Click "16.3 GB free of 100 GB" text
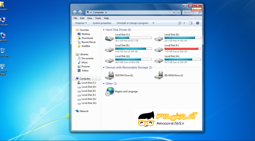This screenshot has height=141, width=255. [x=176, y=41]
